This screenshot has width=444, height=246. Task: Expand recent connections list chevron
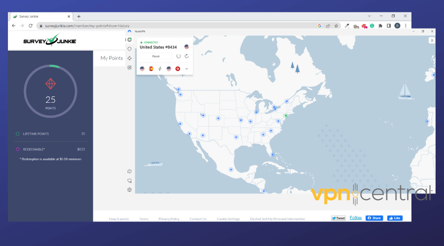coord(186,68)
